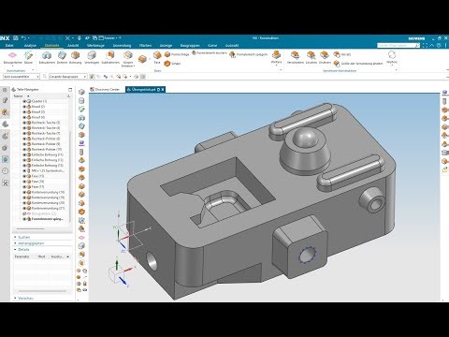Open help next to the command search
Screen dimensions: 449x337
[x=439, y=46]
